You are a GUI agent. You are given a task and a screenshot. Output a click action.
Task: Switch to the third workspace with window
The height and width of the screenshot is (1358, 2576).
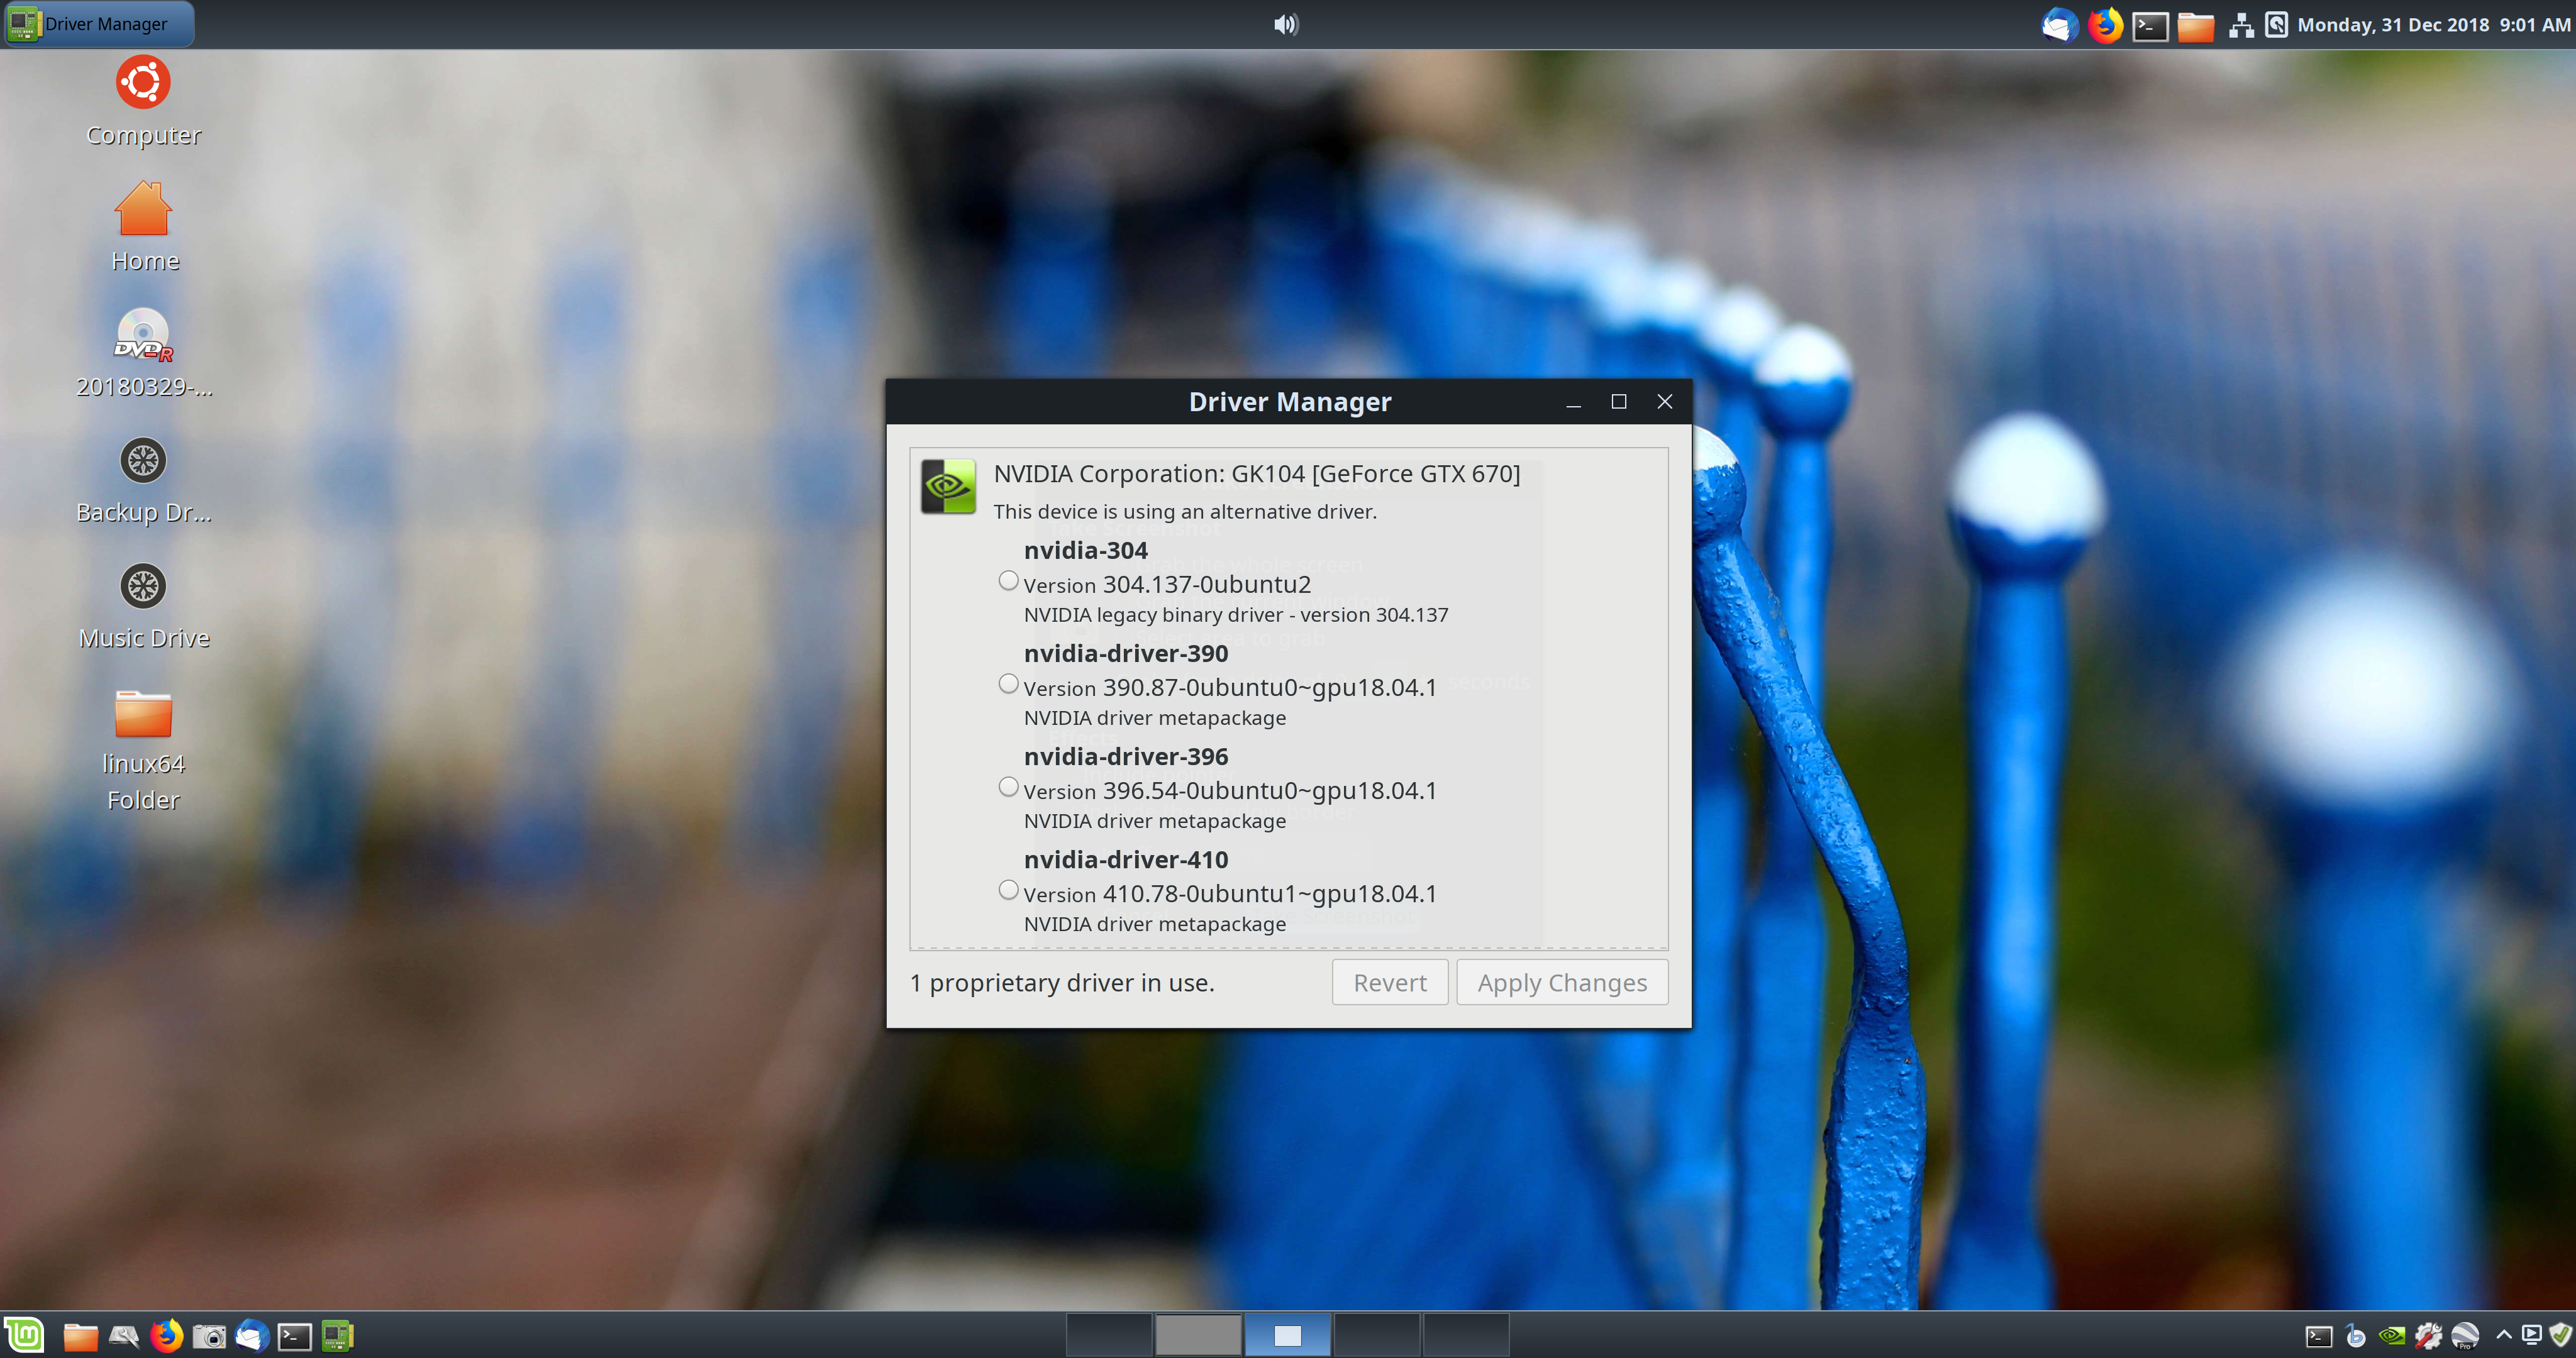tap(1287, 1336)
